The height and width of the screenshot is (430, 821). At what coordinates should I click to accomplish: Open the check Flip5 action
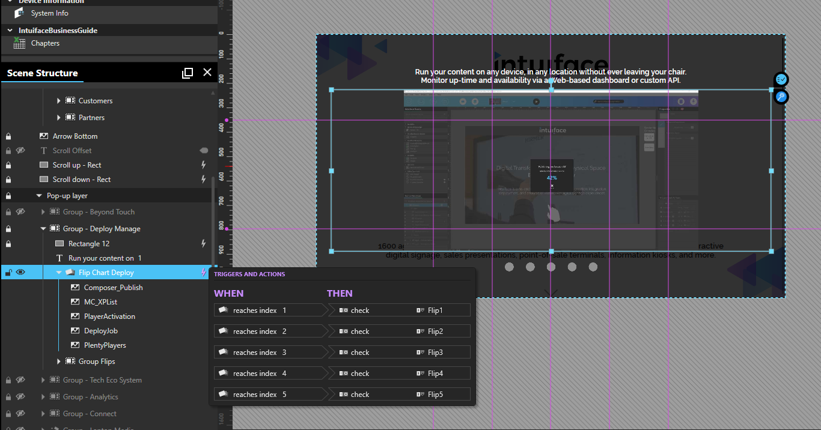point(399,394)
